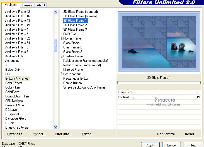Select the Rectangular Button filter
Viewport: 204px width, 147px height.
click(76, 79)
